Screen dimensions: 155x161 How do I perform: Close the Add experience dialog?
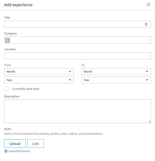click(149, 4)
